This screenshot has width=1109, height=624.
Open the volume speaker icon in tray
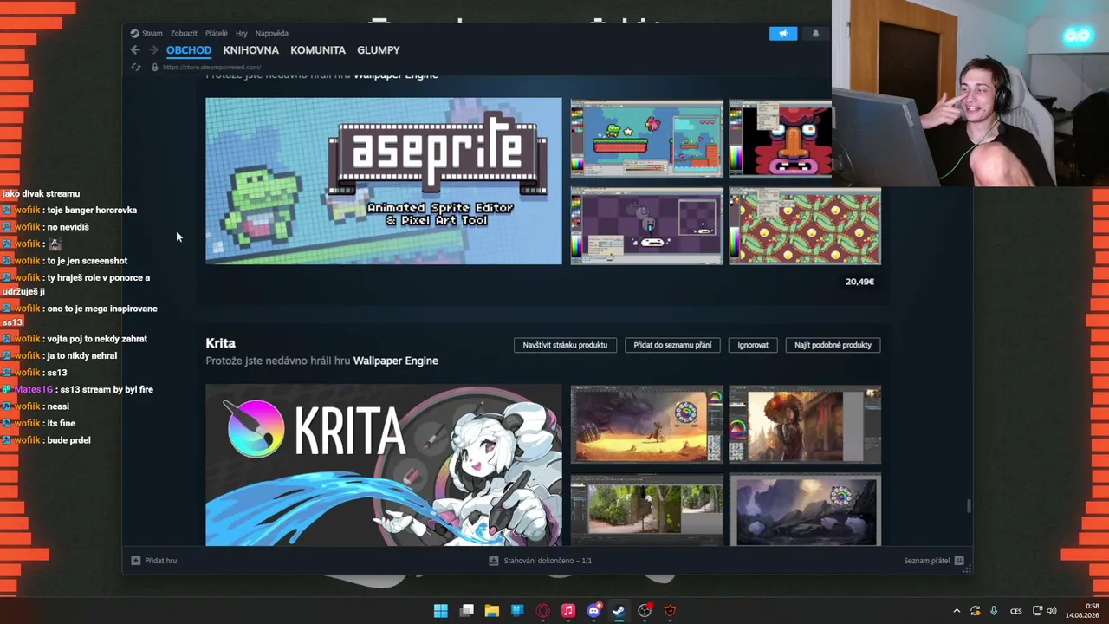click(x=1052, y=611)
